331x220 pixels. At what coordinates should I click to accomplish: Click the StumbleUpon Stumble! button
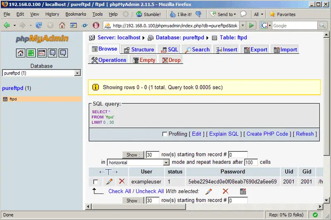pyautogui.click(x=149, y=14)
